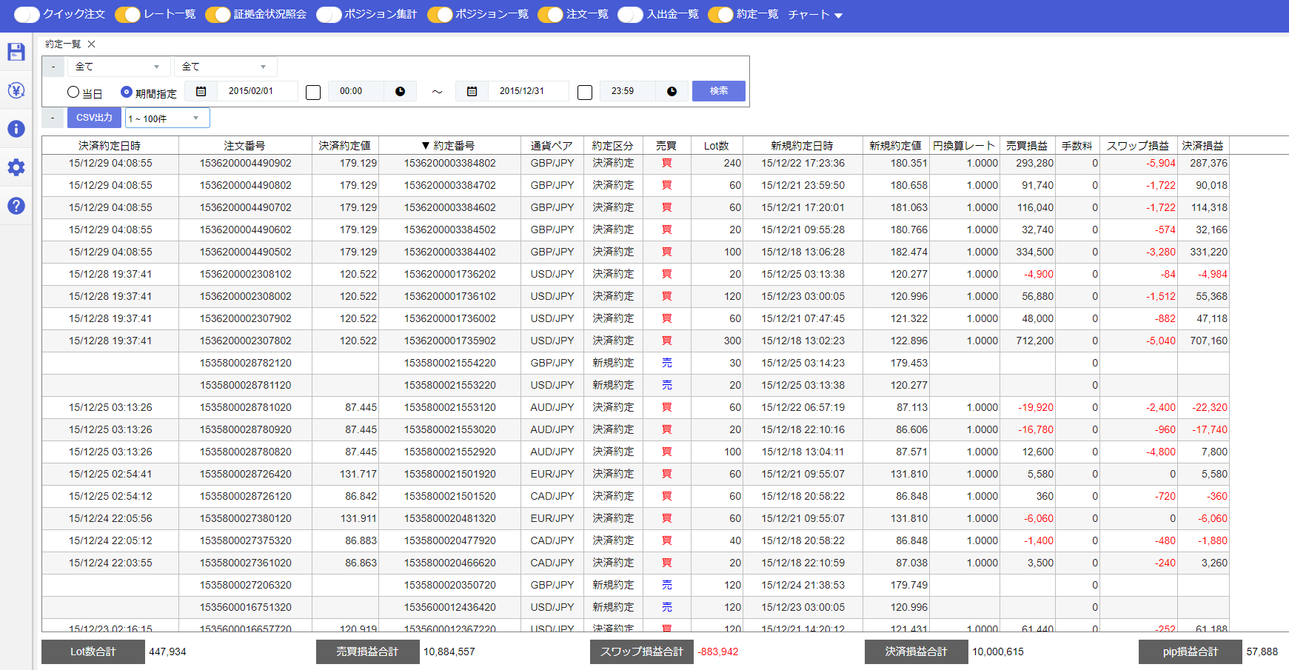Toggle the 約定一覧 switch
Image resolution: width=1289 pixels, height=670 pixels.
(x=720, y=15)
